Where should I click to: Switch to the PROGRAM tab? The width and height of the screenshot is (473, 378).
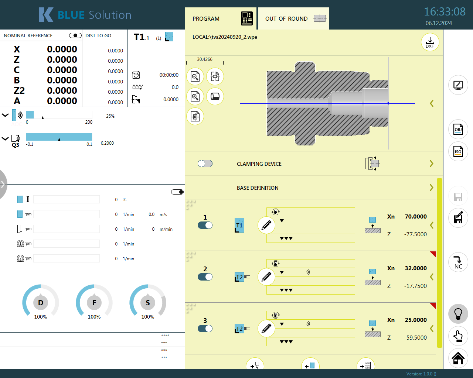(221, 18)
